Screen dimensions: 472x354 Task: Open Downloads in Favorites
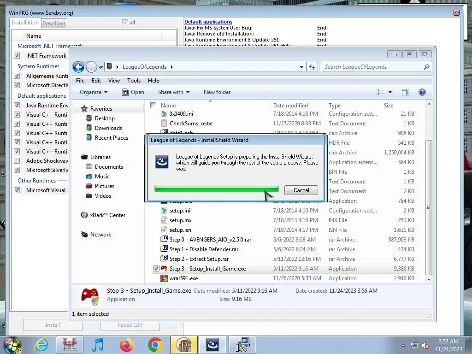(x=108, y=128)
